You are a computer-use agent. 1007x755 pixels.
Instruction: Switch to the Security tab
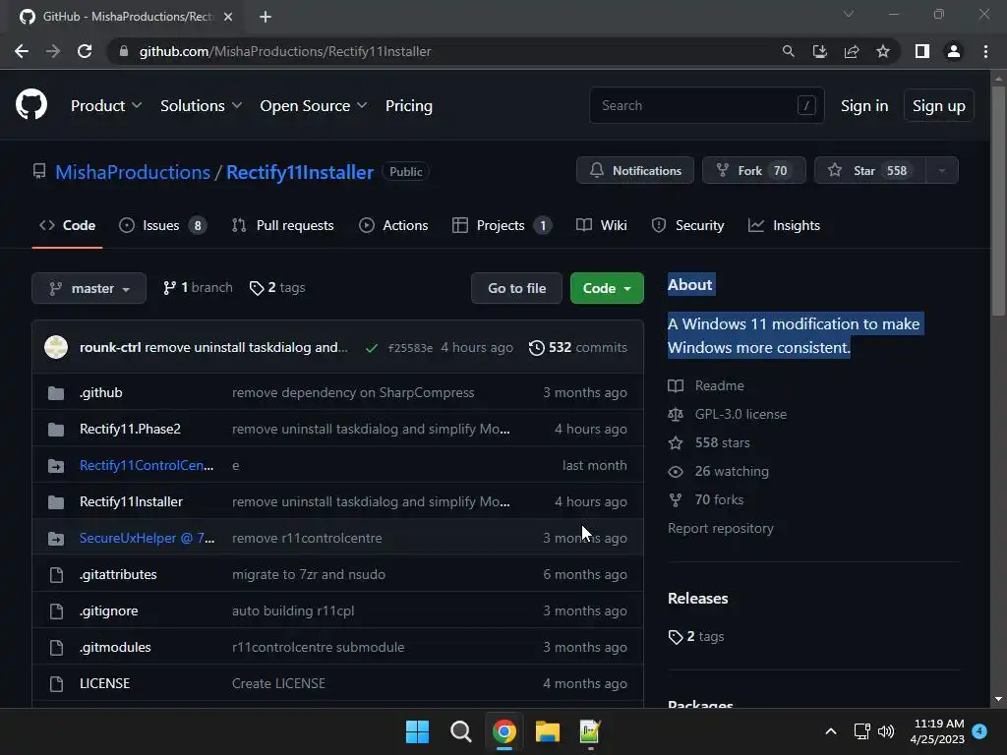tap(687, 225)
